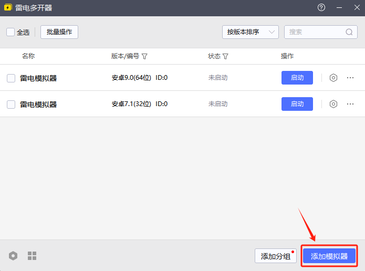Image resolution: width=365 pixels, height=271 pixels.
Task: Open the 按版本排序 sort dropdown
Action: (x=250, y=32)
